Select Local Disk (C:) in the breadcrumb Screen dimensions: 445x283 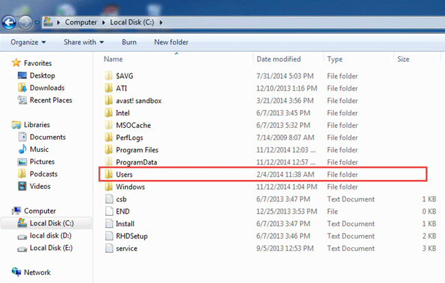(x=132, y=22)
